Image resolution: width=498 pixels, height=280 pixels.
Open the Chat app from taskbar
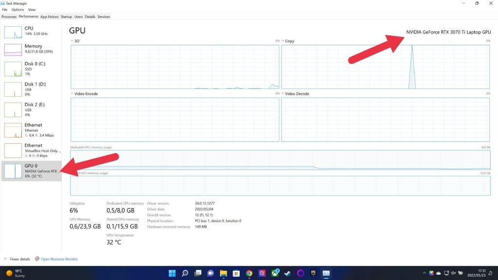(x=211, y=273)
